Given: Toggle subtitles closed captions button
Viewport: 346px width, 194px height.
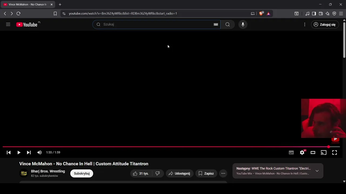Looking at the screenshot, I should (291, 153).
